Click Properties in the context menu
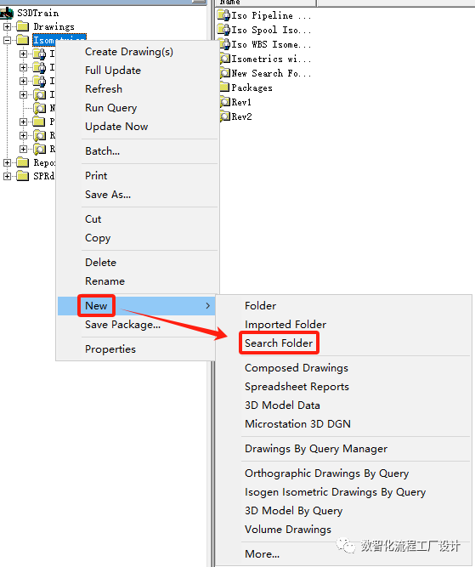 tap(110, 349)
